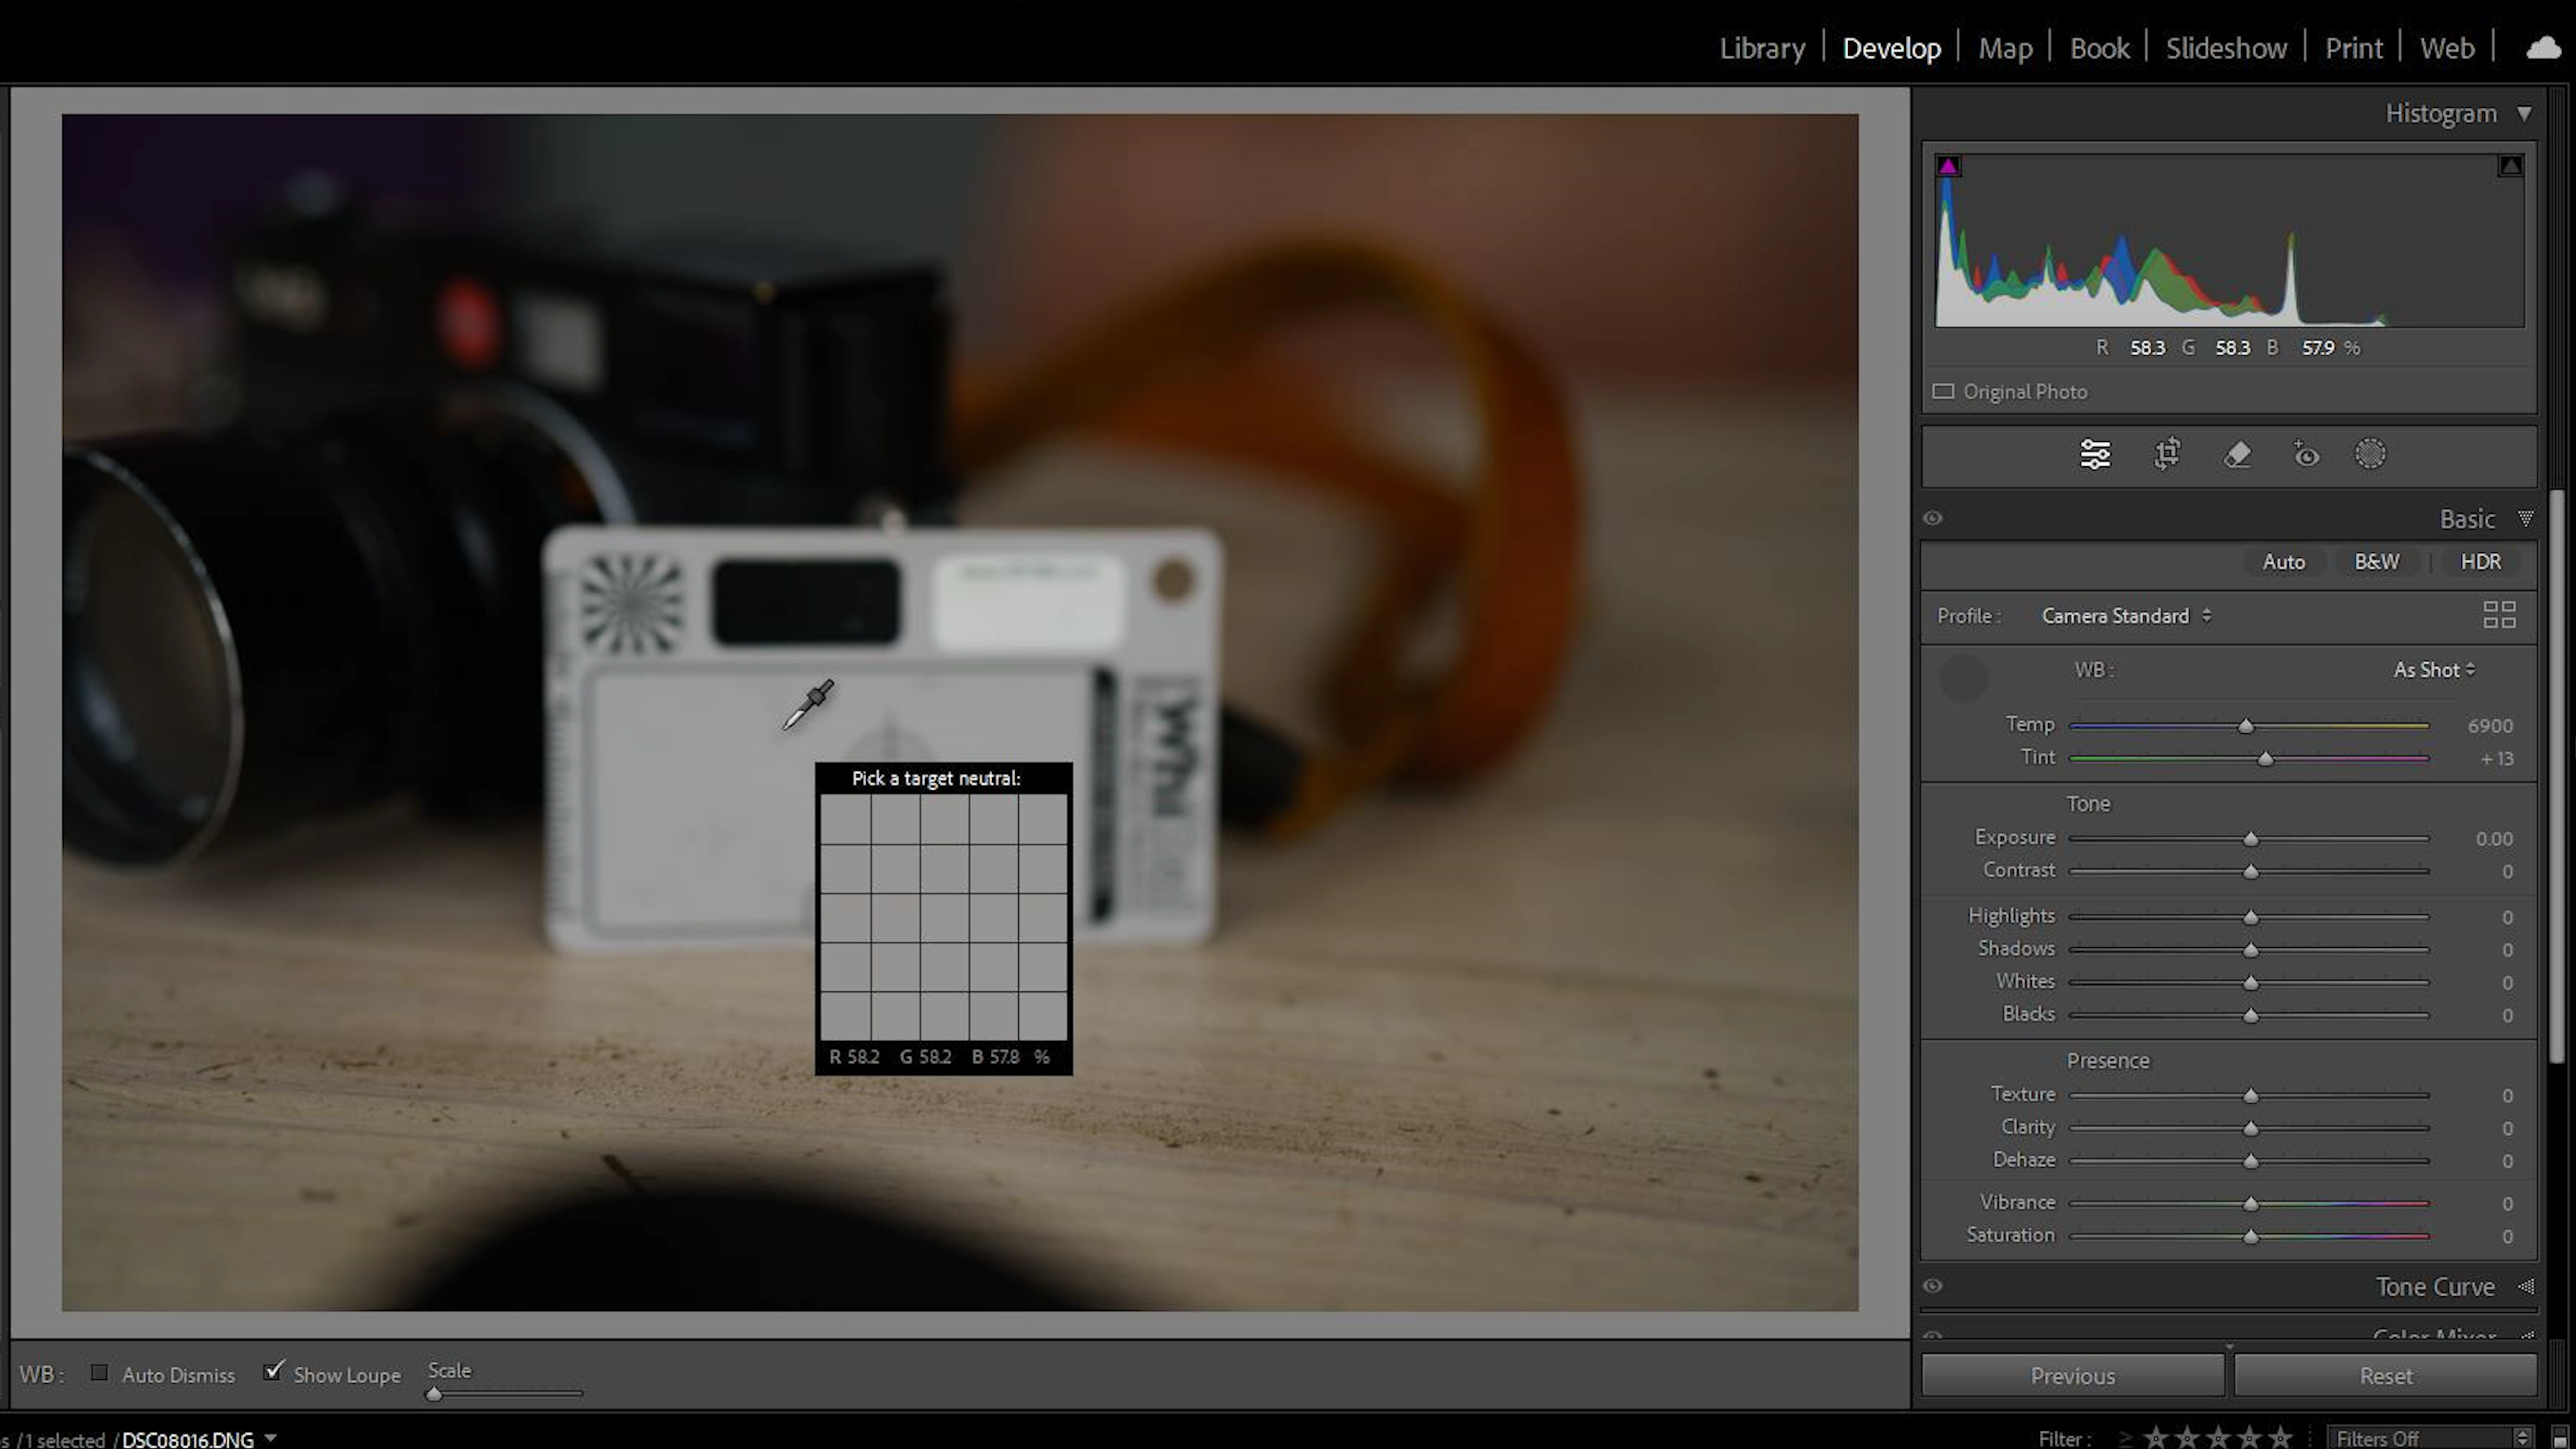Select the Healing eraser tool
The width and height of the screenshot is (2576, 1449).
pyautogui.click(x=2237, y=455)
